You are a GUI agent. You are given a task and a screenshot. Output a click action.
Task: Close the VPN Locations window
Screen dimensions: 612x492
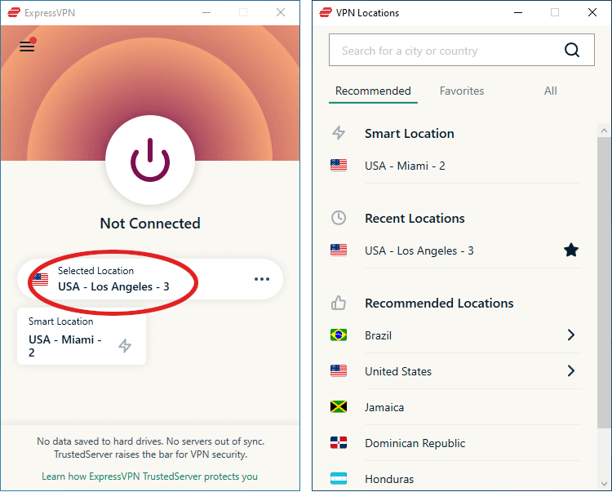tap(592, 12)
